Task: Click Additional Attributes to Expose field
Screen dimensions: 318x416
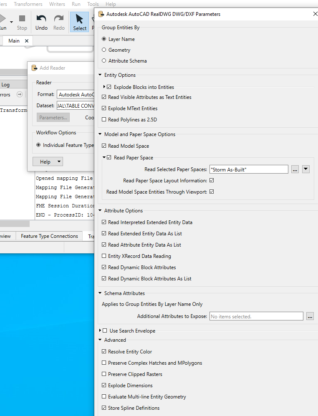Action: [x=256, y=316]
